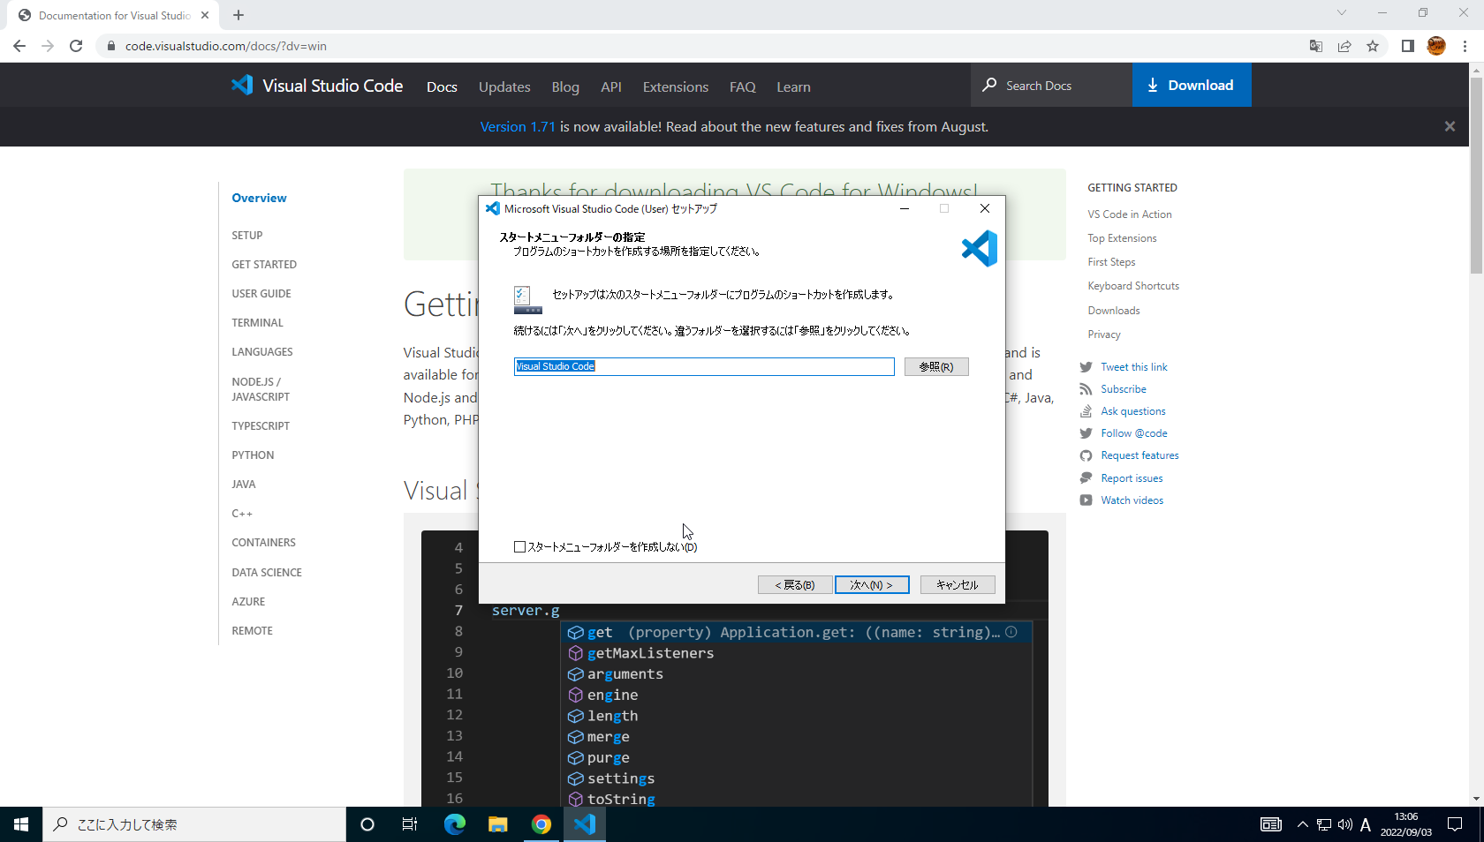Open the notification center icon
The image size is (1484, 842).
(x=1455, y=824)
